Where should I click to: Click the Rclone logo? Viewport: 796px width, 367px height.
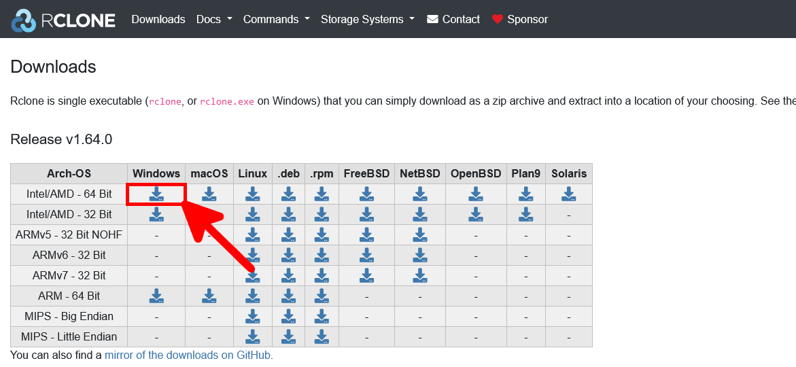coord(63,20)
